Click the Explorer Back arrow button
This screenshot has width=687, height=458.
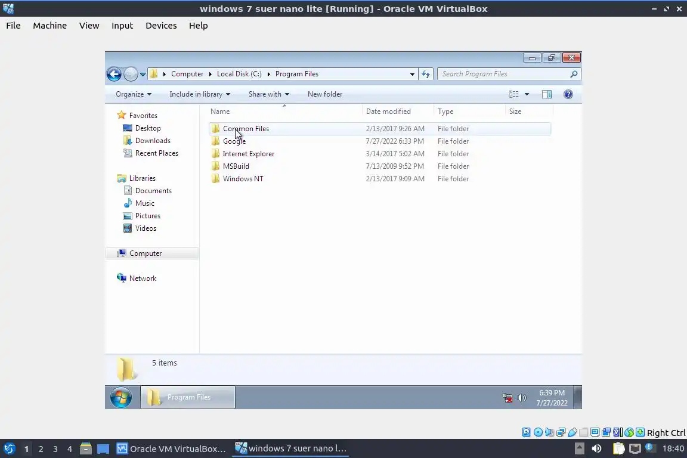click(x=114, y=74)
